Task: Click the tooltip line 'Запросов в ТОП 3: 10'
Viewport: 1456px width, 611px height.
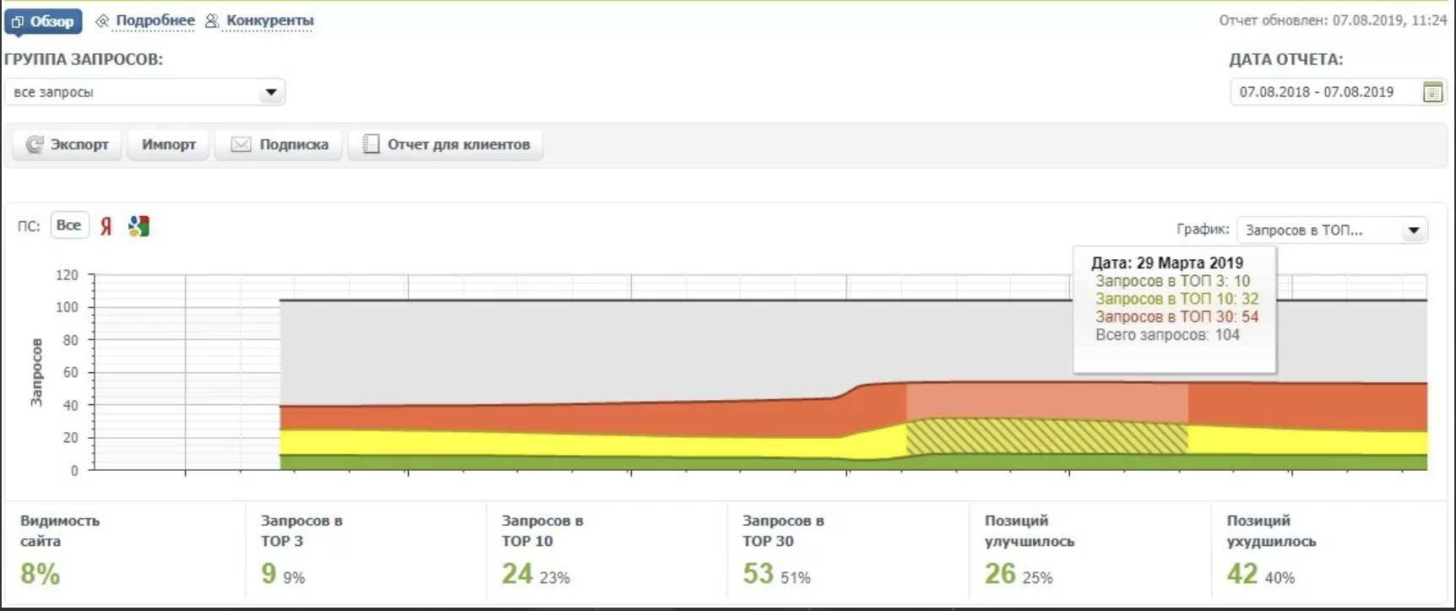Action: pos(1172,281)
